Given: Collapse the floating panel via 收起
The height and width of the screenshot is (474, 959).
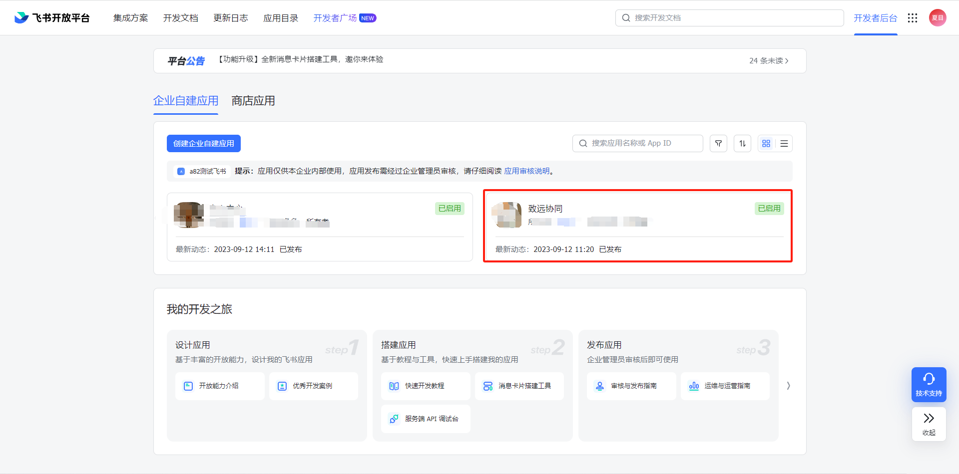Looking at the screenshot, I should pos(929,424).
